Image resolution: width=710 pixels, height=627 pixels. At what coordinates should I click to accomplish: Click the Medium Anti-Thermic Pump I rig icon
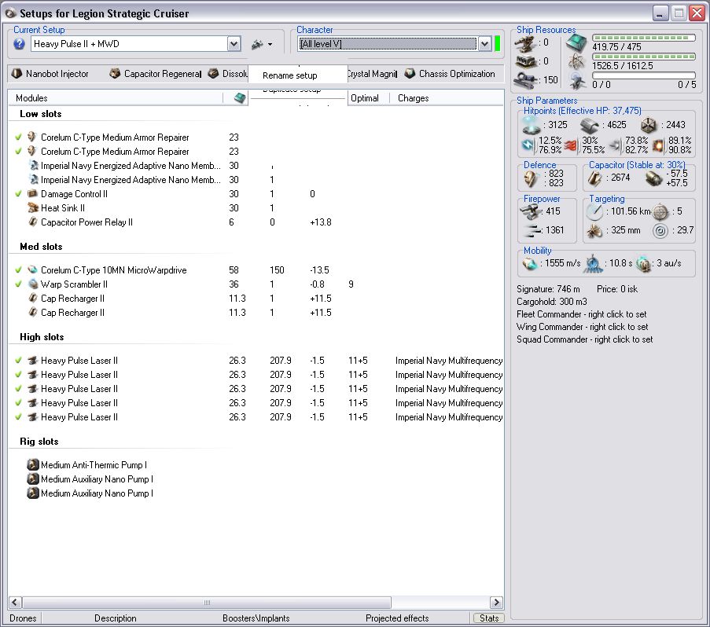32,465
